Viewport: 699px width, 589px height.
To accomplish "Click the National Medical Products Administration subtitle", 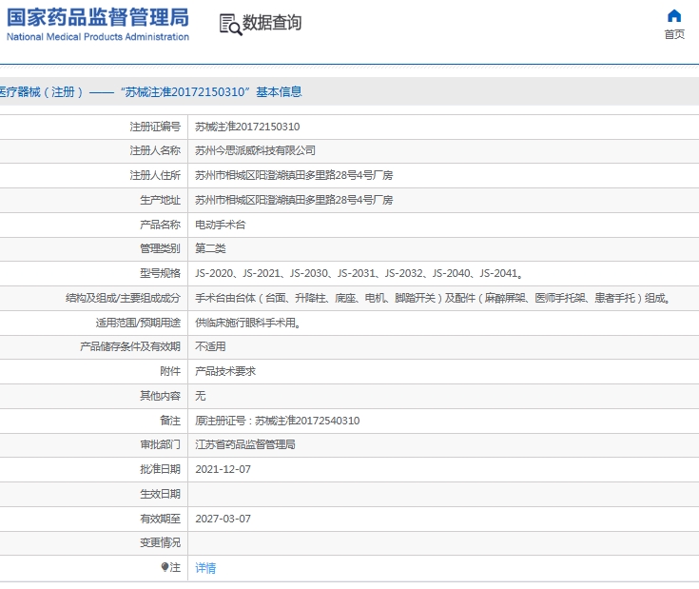I will [98, 36].
